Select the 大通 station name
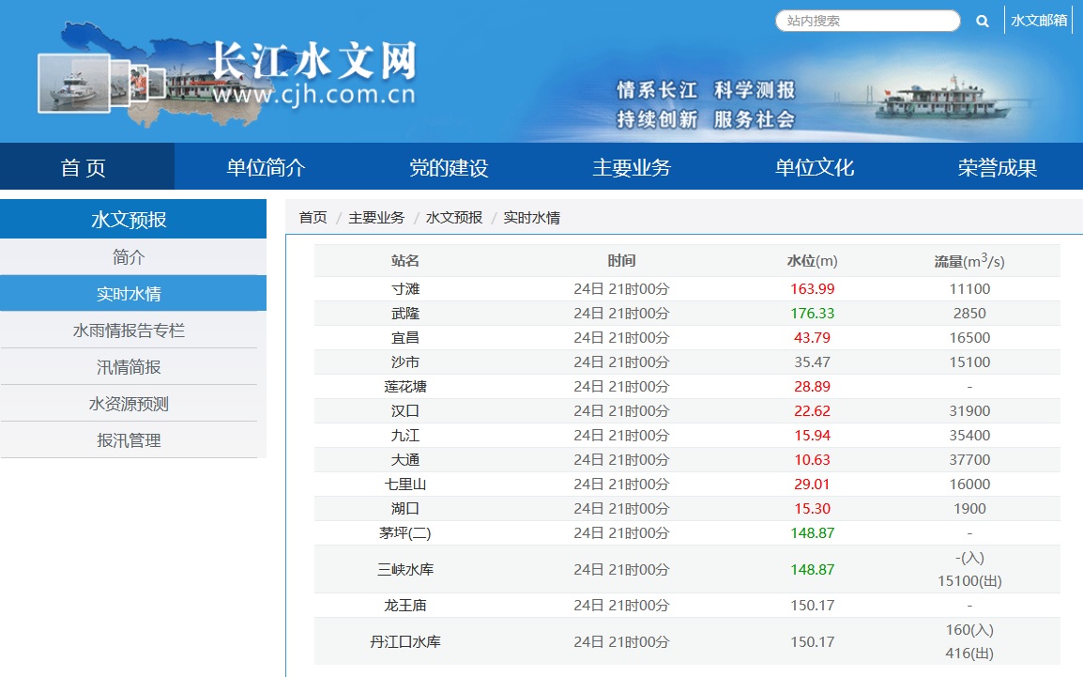 (405, 459)
